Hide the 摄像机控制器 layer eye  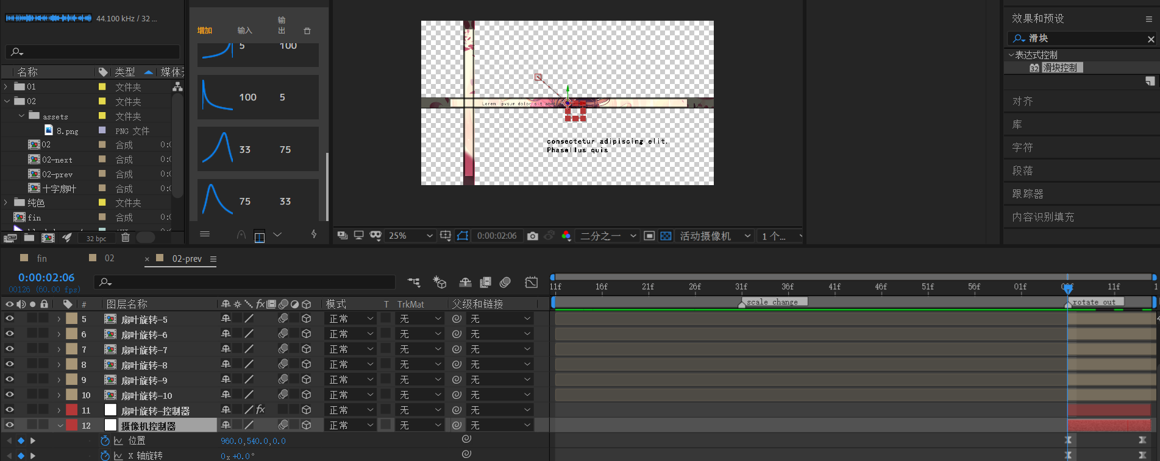(x=9, y=424)
